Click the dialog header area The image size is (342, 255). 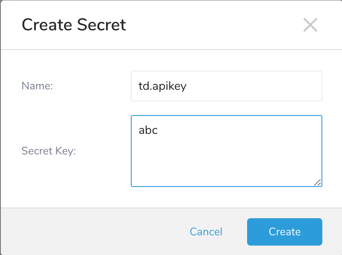click(171, 25)
